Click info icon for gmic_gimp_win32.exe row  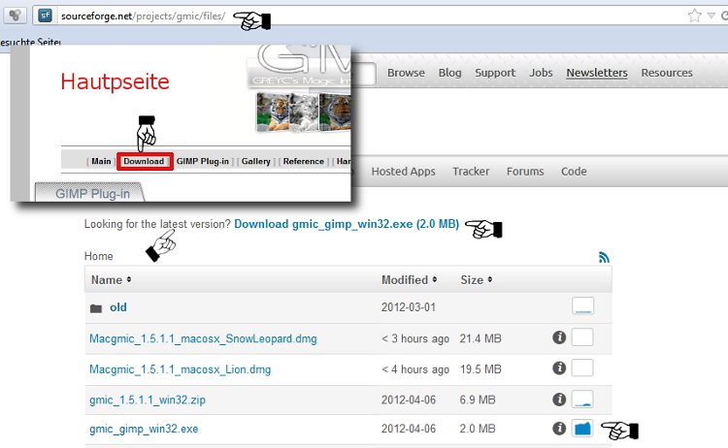559,428
